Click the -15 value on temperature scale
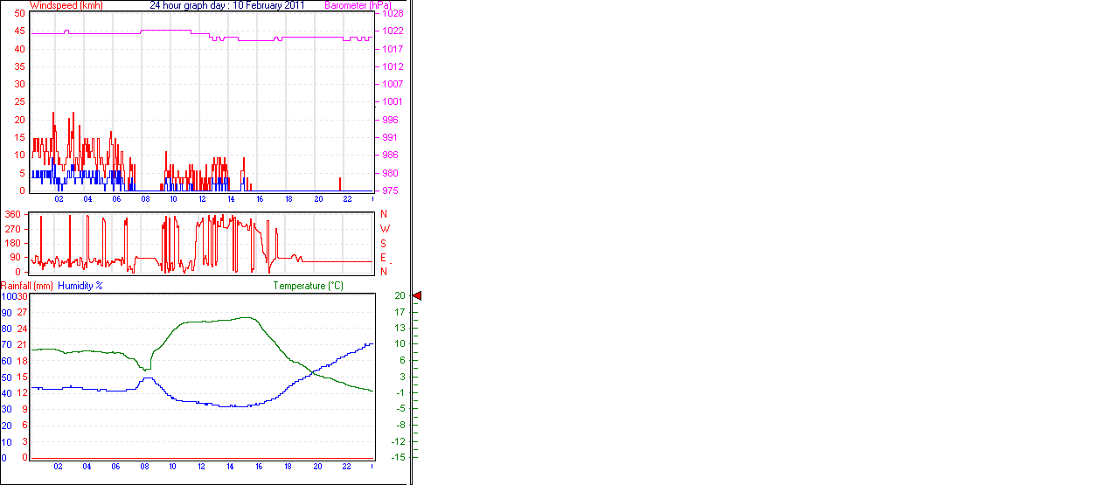 pos(399,457)
